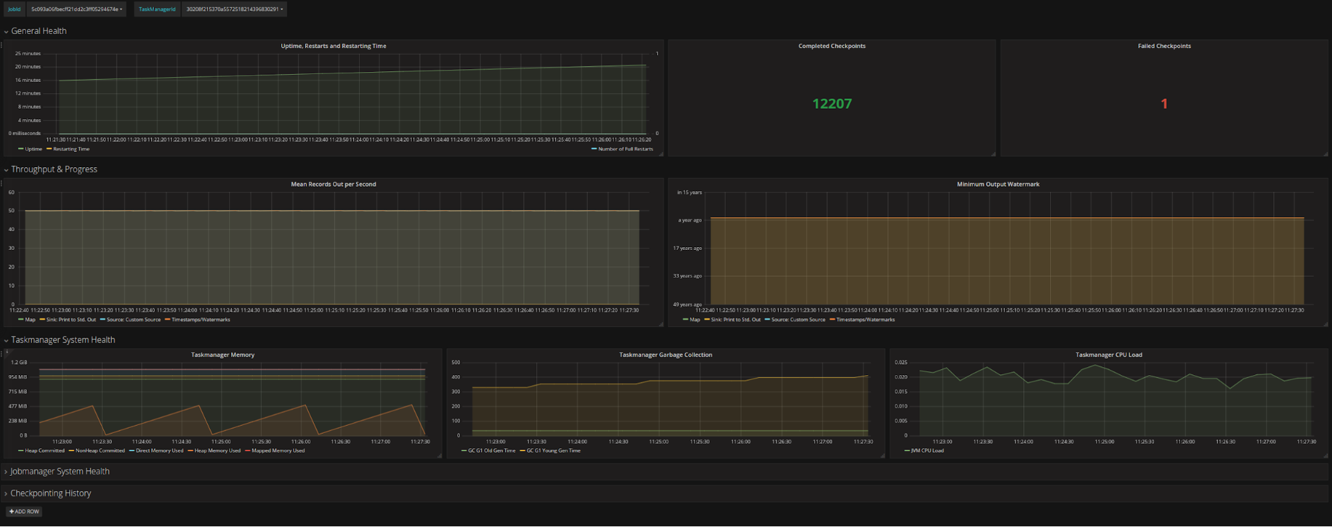1332x527 pixels.
Task: Open color picker for Heap Memory Used swatch
Action: (x=190, y=451)
